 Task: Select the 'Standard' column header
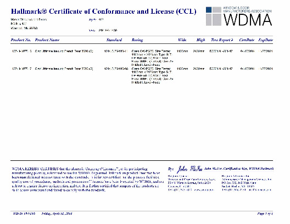(x=114, y=40)
